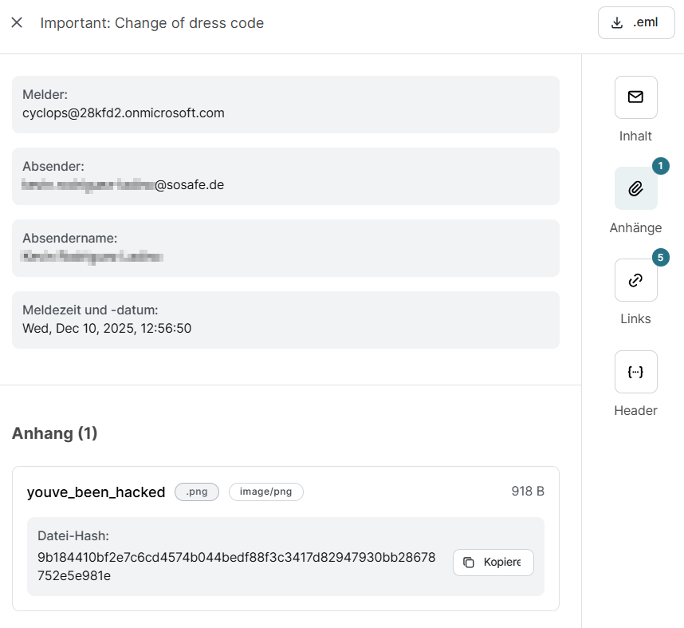Screen dimensions: 684x628
Task: Close the email detail panel
Action: (x=17, y=23)
